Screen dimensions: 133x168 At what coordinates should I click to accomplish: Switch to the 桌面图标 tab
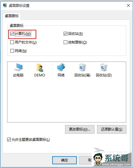(x=12, y=16)
